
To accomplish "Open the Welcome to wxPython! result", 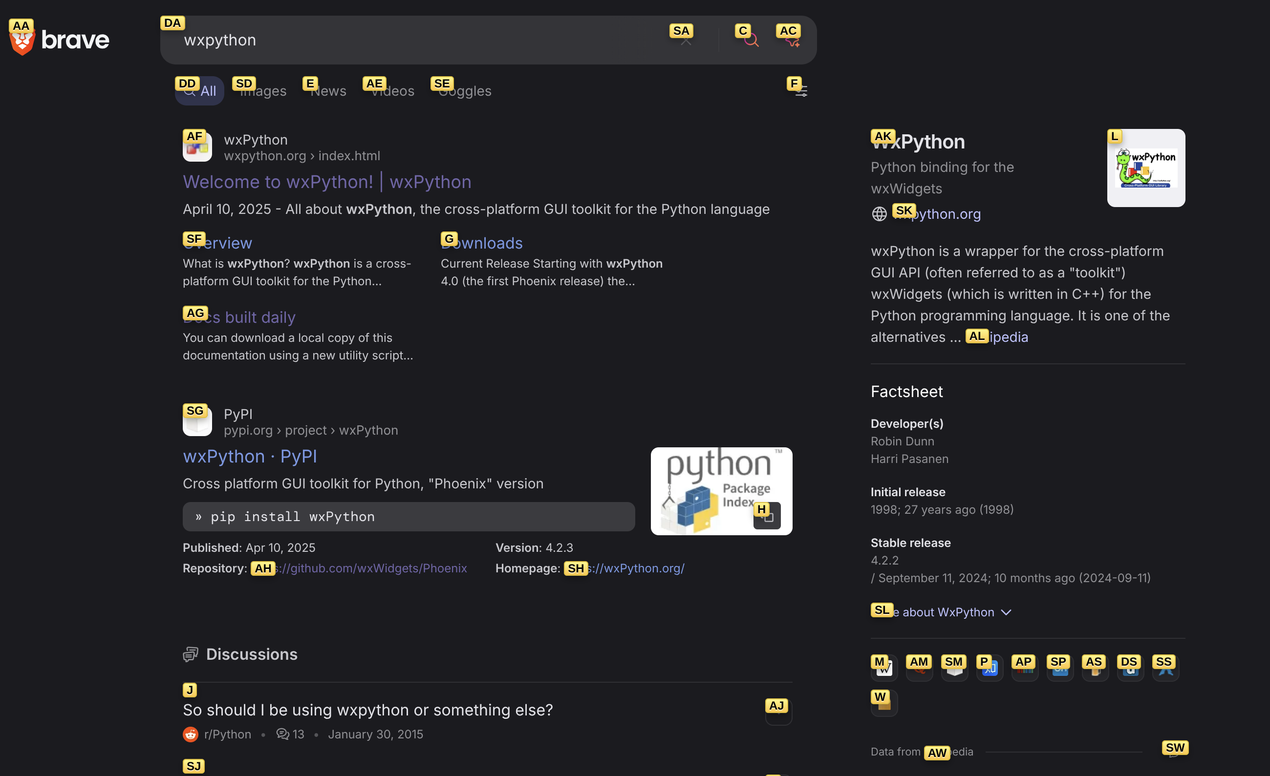I will (x=327, y=181).
